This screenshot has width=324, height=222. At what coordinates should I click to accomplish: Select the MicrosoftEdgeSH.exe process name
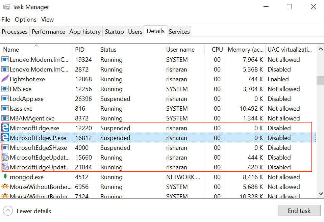39,148
